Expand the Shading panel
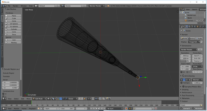This screenshot has height=111, width=207. 185,89
